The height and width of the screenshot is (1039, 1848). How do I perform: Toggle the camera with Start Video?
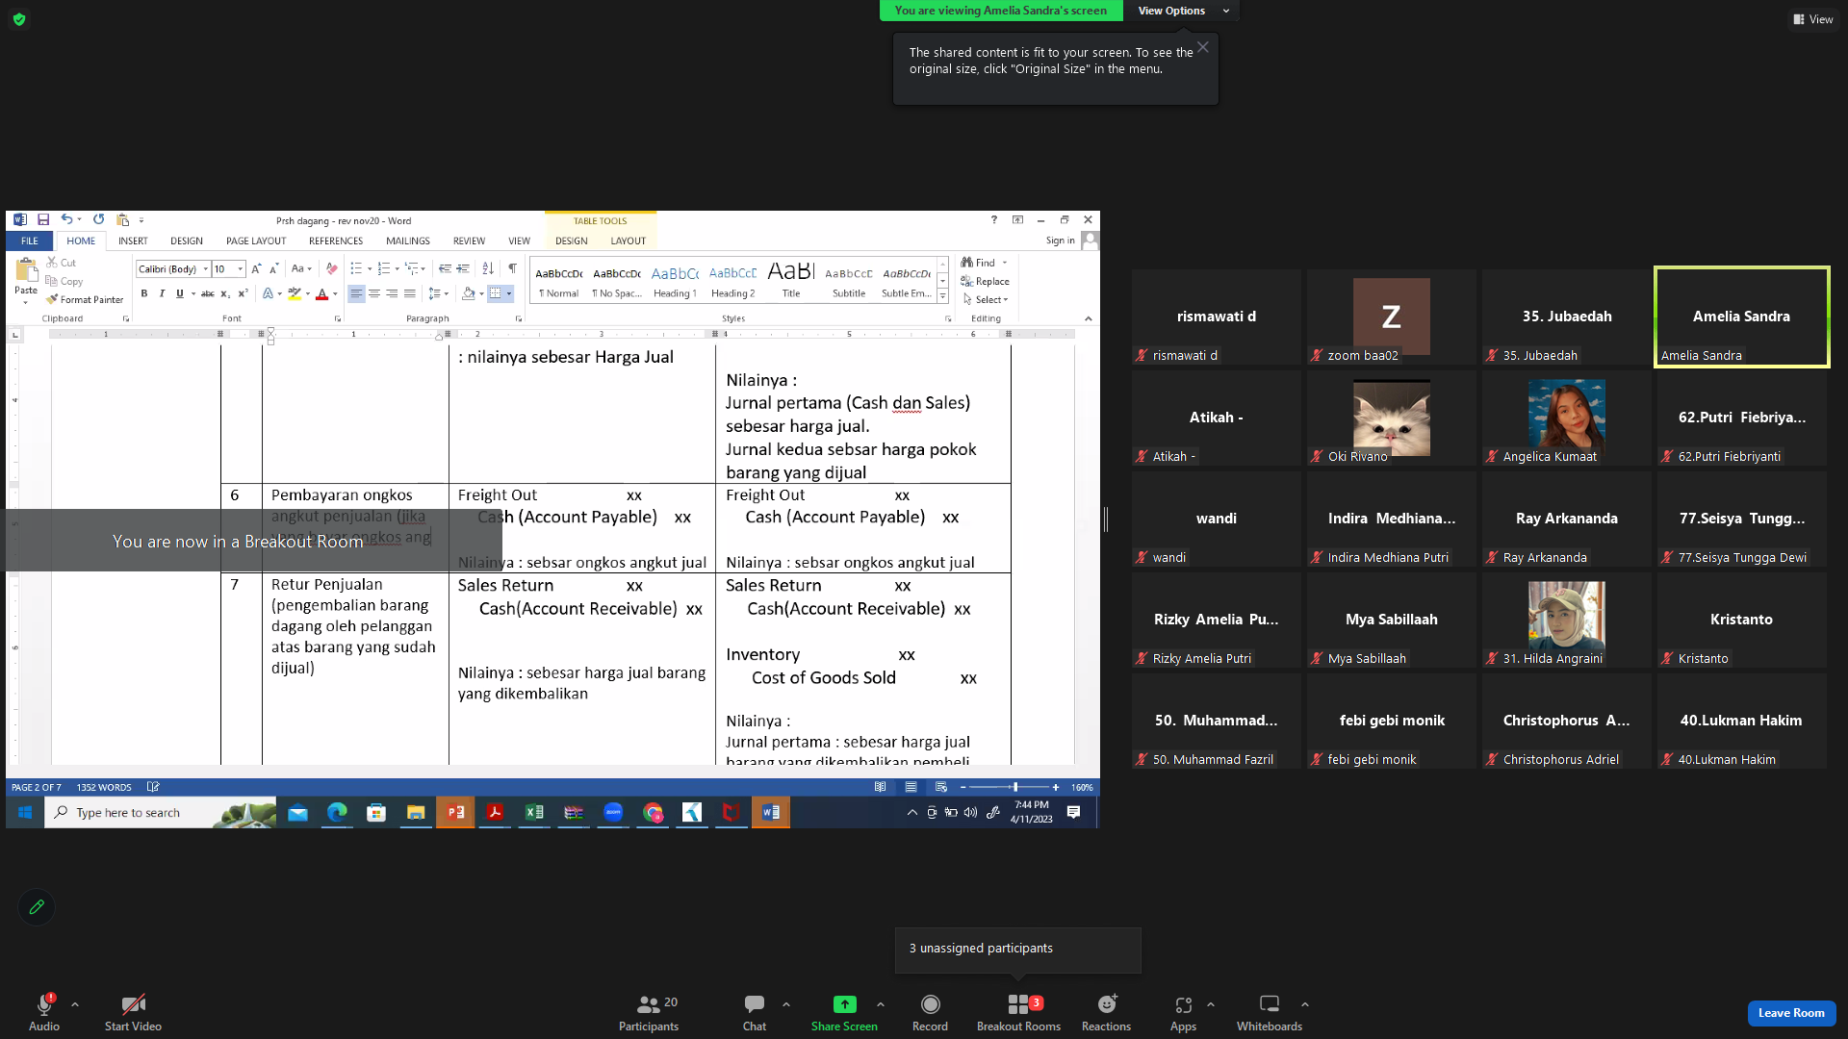pos(133,1012)
